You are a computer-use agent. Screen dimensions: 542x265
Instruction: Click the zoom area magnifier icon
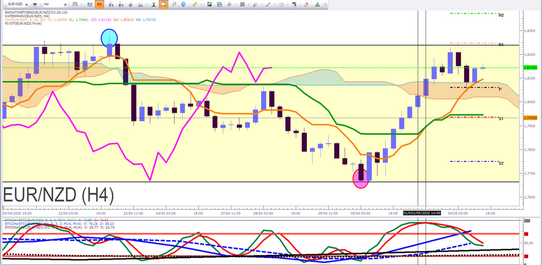click(x=141, y=4)
